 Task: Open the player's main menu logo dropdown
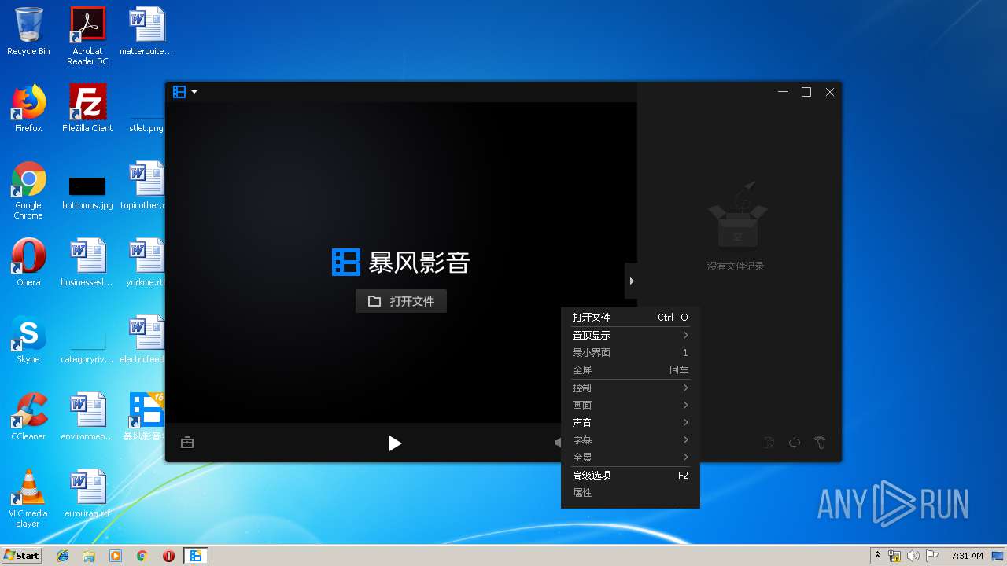pos(185,92)
